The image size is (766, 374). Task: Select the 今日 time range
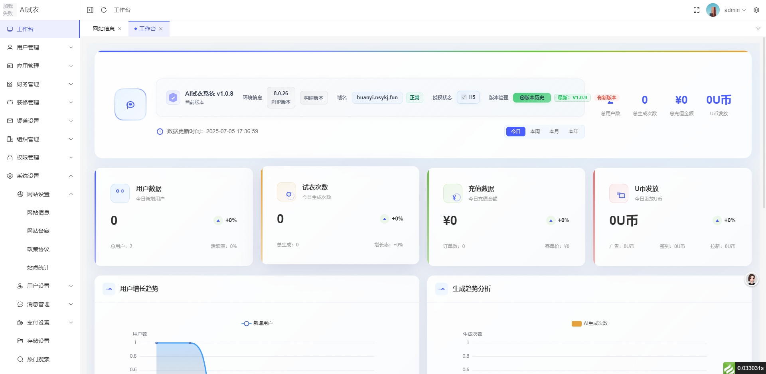click(516, 131)
